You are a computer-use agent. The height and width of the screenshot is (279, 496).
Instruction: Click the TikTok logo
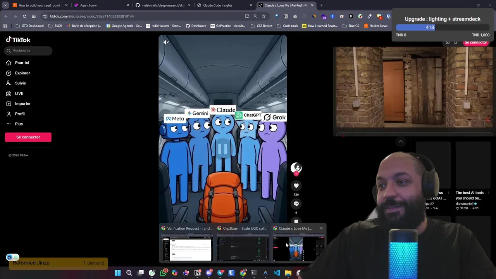point(18,40)
